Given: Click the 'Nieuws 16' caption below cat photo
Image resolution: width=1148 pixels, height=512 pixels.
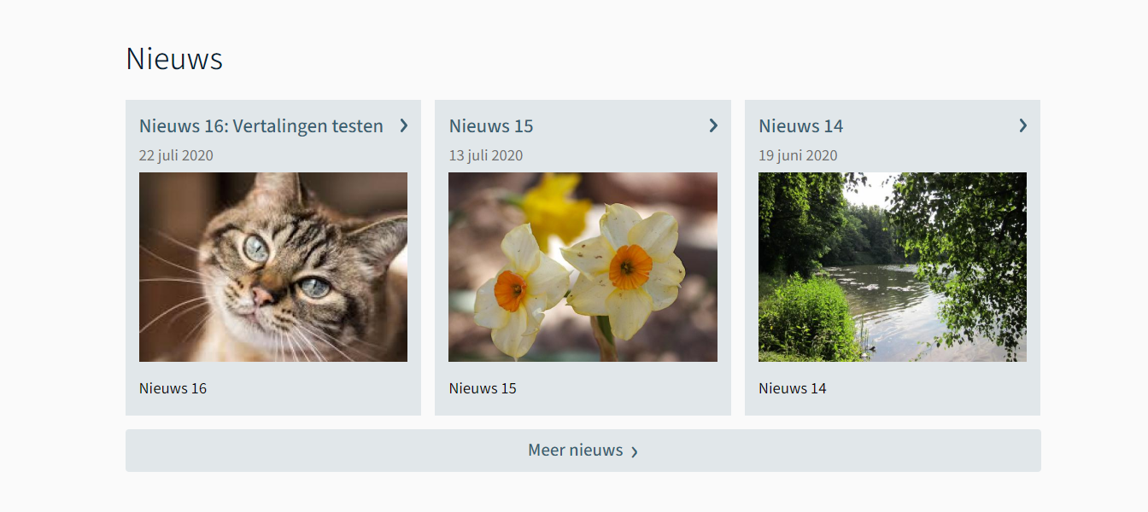Looking at the screenshot, I should (x=173, y=388).
